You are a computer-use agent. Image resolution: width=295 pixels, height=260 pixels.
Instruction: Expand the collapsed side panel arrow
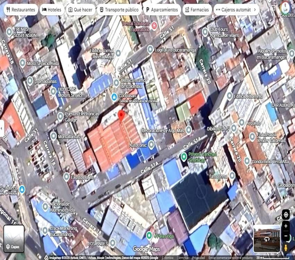coord(2,128)
